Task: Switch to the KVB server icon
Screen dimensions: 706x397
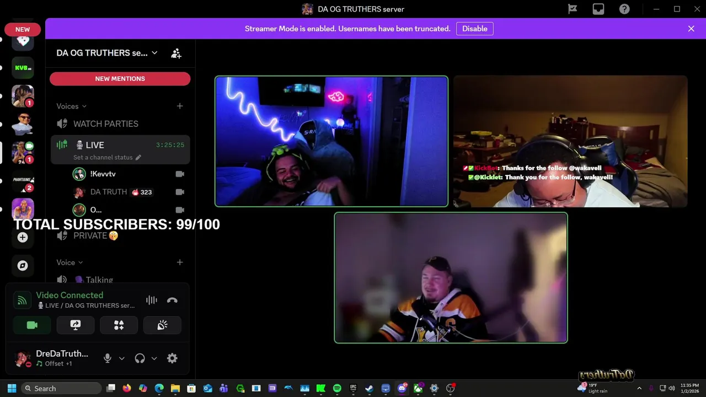Action: pyautogui.click(x=23, y=68)
